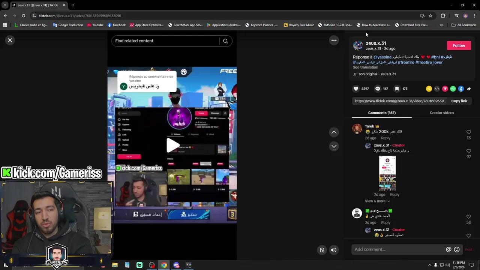Bookmark this page with the star icon
Screen dimensions: 480x270
[430, 16]
